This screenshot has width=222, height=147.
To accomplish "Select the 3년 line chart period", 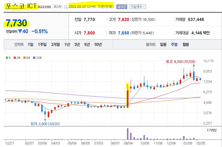I will pyautogui.click(x=77, y=45).
